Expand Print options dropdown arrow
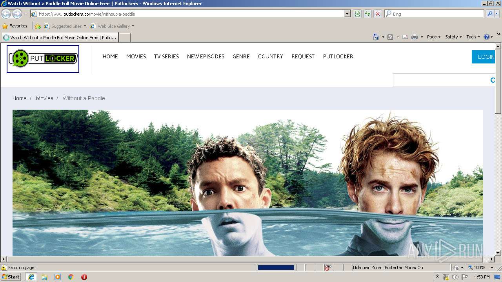This screenshot has width=502, height=282. coord(422,37)
